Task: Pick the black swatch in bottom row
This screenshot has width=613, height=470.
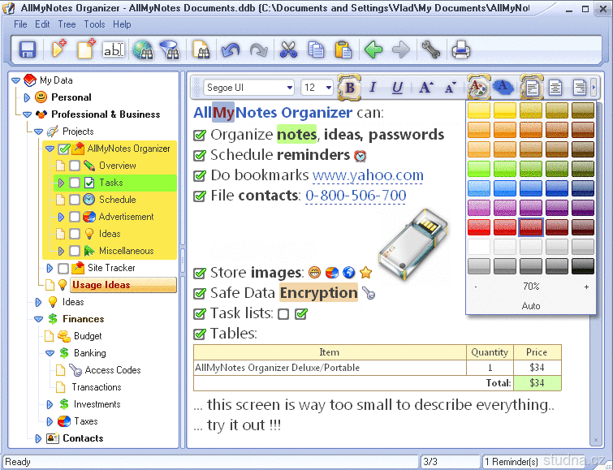Action: point(582,266)
